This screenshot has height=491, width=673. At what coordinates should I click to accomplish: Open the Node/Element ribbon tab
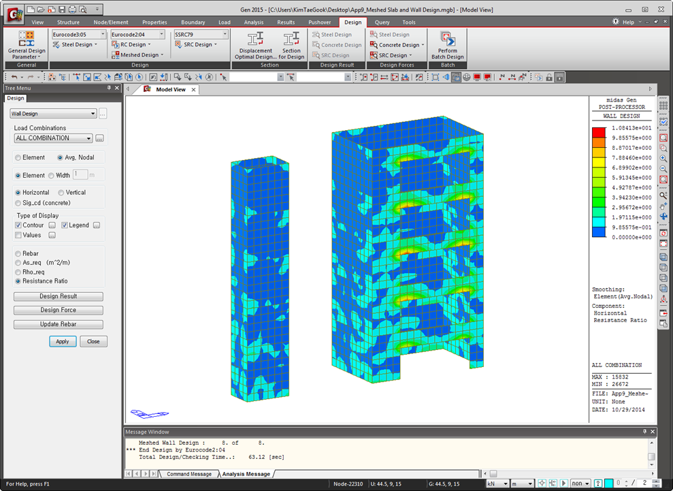click(111, 22)
